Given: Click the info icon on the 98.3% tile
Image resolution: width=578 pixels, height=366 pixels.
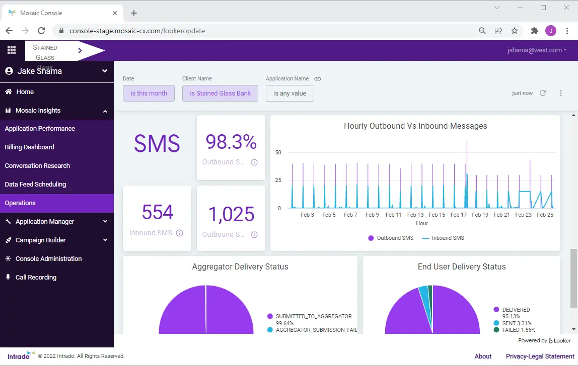Looking at the screenshot, I should (x=254, y=162).
